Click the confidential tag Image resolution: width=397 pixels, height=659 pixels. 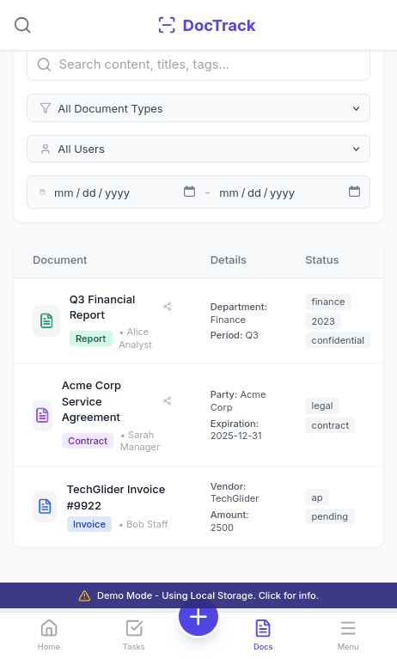338,340
